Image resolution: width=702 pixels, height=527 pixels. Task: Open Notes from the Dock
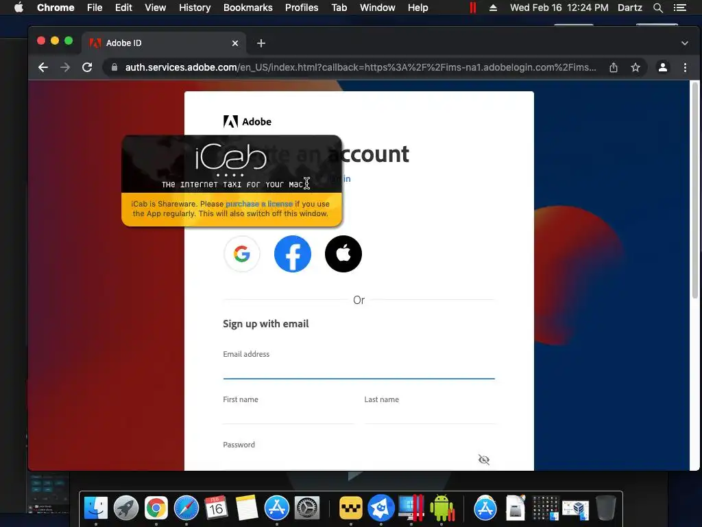coord(247,508)
